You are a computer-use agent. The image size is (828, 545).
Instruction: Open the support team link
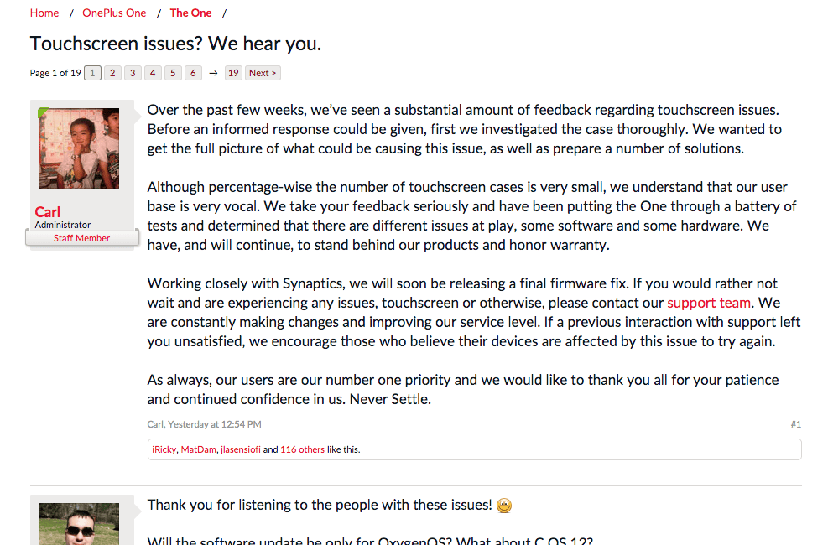tap(709, 303)
